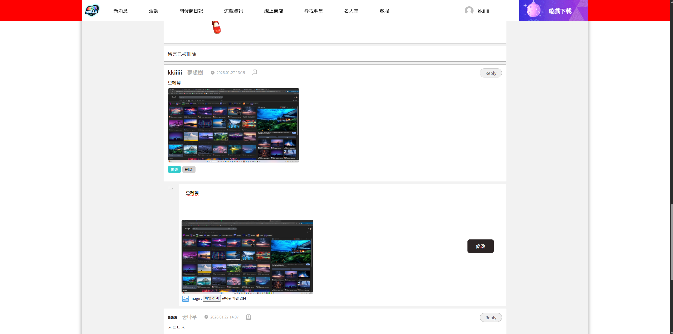This screenshot has width=673, height=334.
Task: Click the teal 修改 edit button
Action: point(174,169)
